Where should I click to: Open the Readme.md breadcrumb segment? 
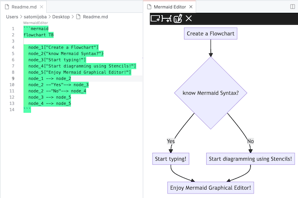click(95, 17)
